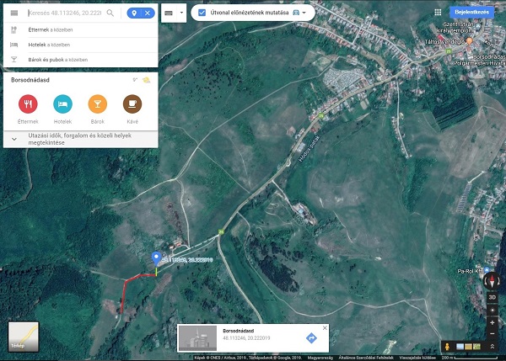Uncheck Útvonal előnézetének mutatása checkbox
The width and height of the screenshot is (506, 361).
point(202,13)
